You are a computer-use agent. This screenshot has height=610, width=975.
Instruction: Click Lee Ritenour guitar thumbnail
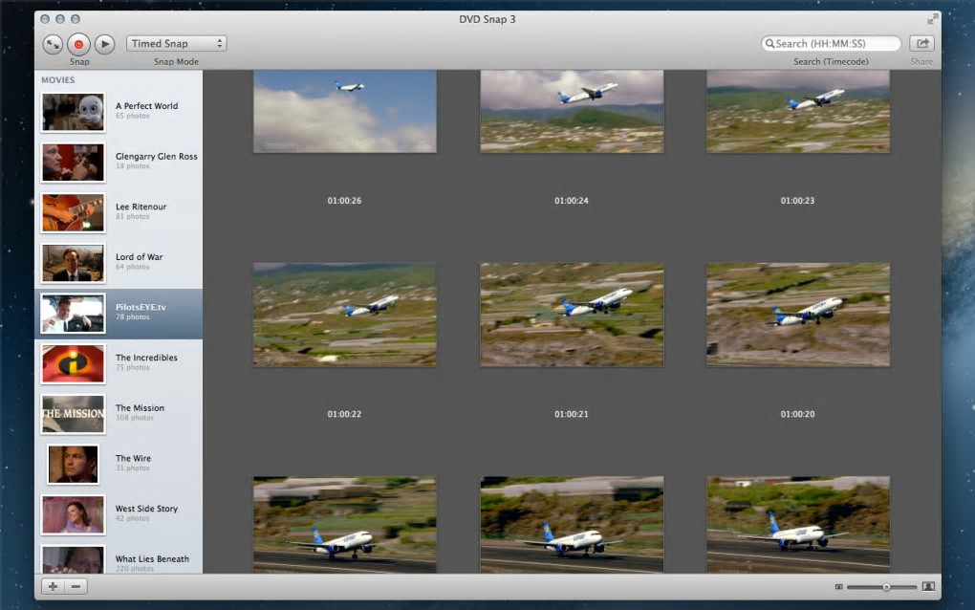[74, 212]
